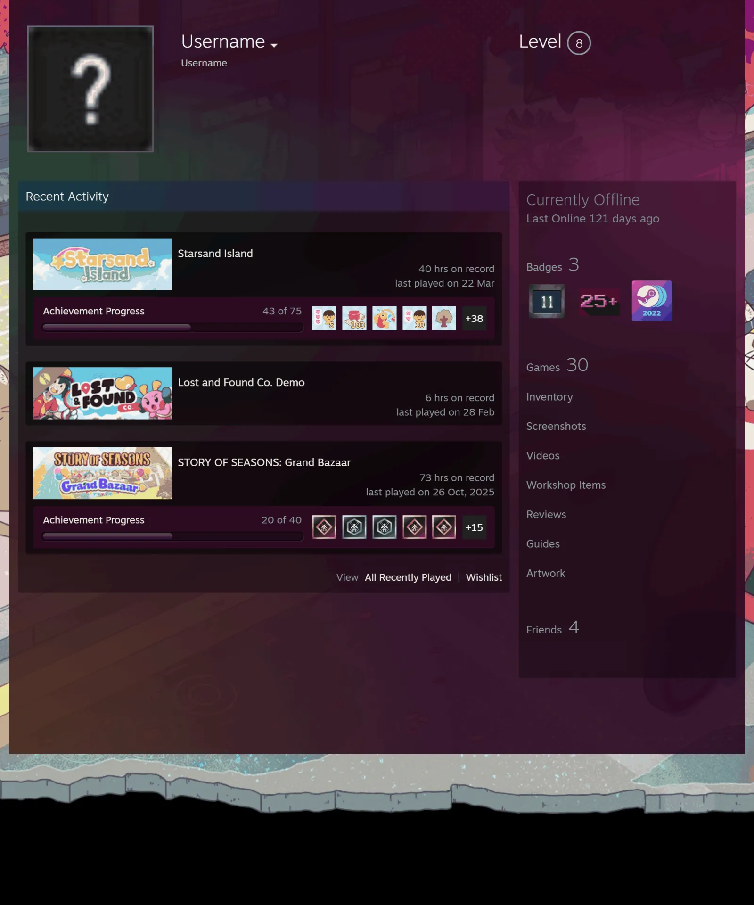Open the 11 years of service badge
754x905 pixels.
coord(547,301)
